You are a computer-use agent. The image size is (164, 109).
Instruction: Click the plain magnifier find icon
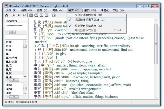14,15
